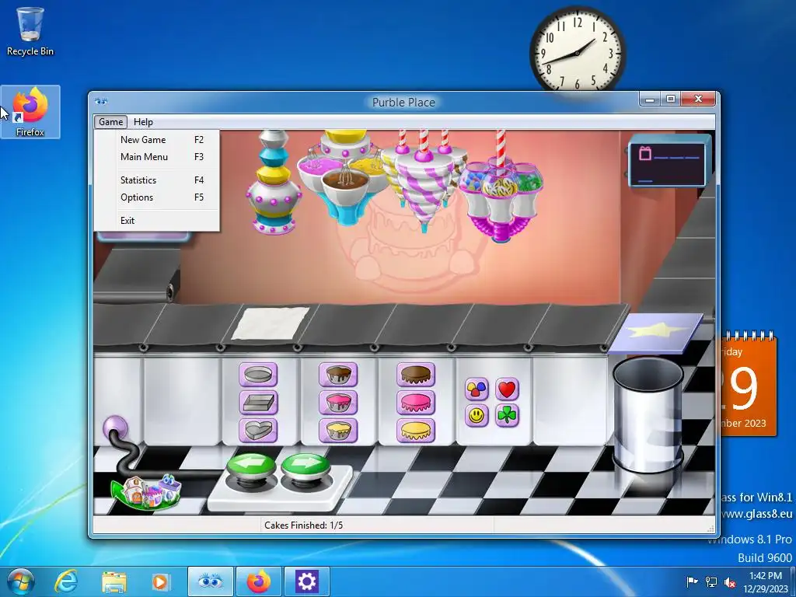This screenshot has height=597, width=796.
Task: Open Firefox from the taskbar
Action: [x=258, y=581]
